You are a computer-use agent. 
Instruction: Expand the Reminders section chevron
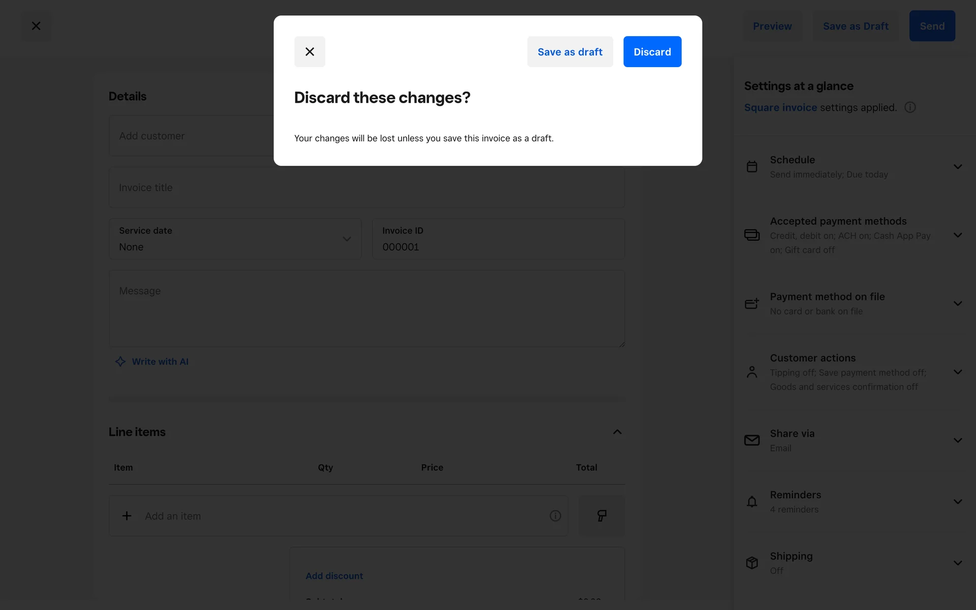click(958, 502)
